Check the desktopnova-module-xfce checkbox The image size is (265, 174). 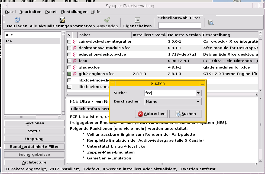pos(69,48)
